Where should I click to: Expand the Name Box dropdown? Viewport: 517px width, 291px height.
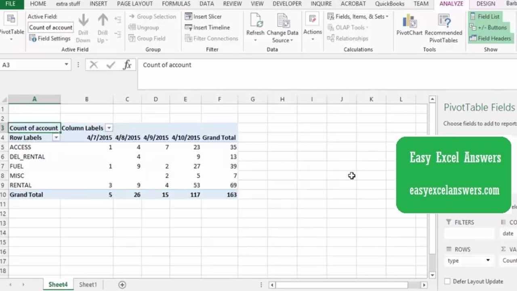tap(66, 65)
